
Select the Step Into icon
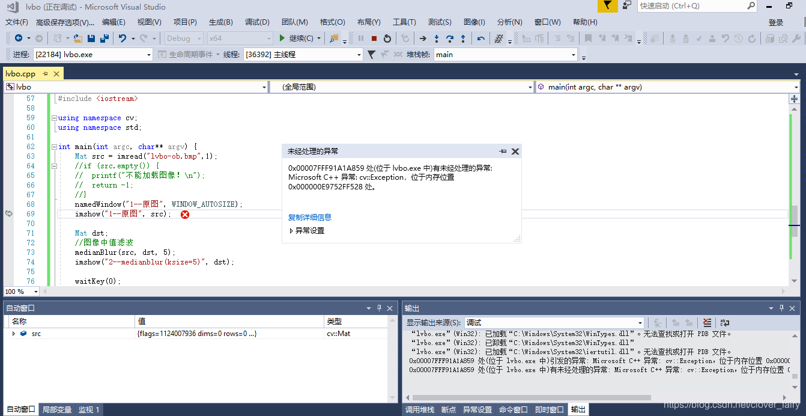click(437, 38)
